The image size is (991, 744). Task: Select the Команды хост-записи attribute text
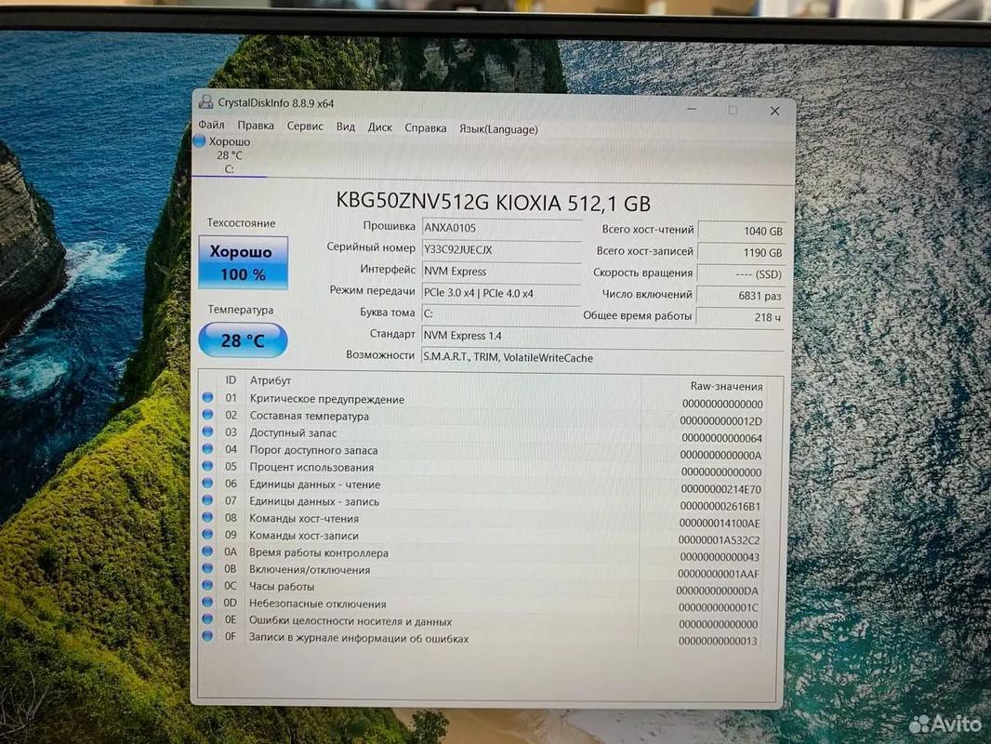[304, 536]
